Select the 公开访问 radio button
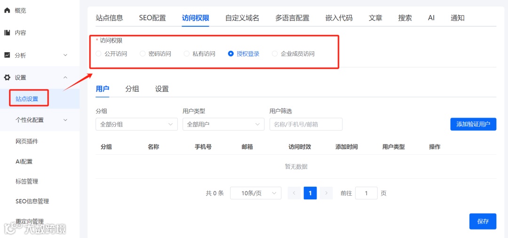The width and height of the screenshot is (508, 238). click(98, 54)
